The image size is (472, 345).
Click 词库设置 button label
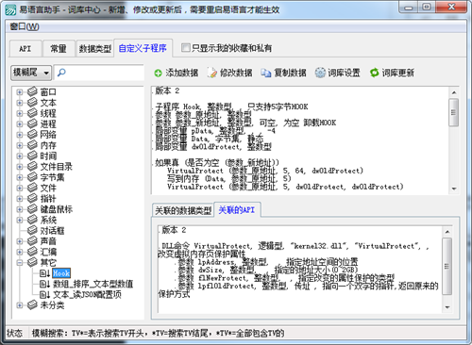(344, 73)
